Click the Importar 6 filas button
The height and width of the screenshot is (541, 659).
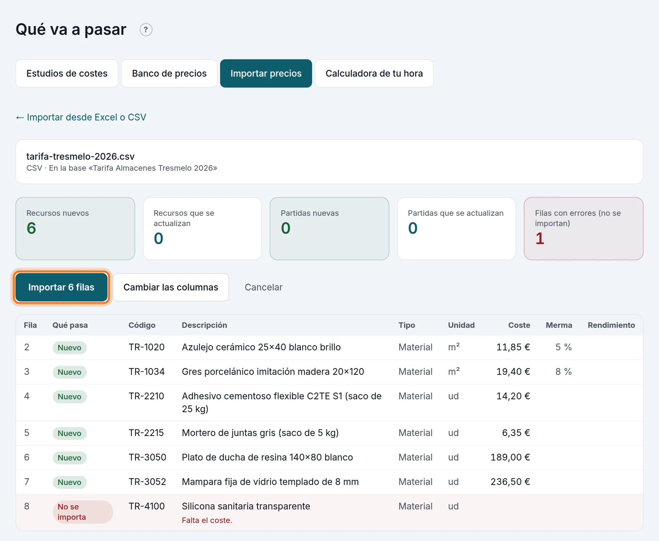(61, 287)
